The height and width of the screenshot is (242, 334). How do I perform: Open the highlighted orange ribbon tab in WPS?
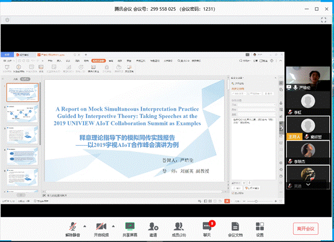point(98,61)
